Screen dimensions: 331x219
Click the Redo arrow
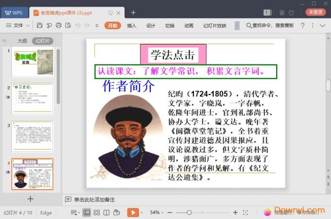tap(87, 26)
